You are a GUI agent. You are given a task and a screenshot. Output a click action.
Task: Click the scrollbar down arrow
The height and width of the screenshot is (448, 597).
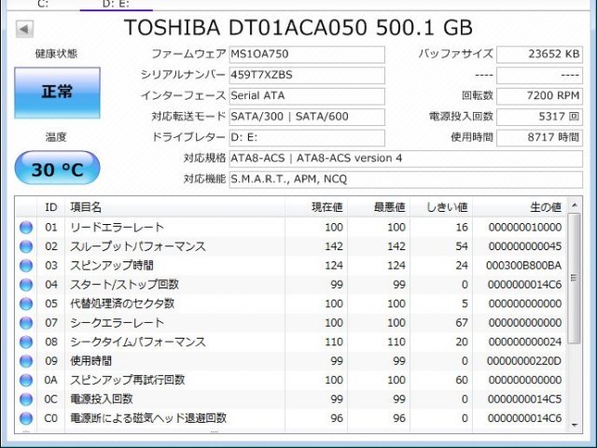click(x=575, y=426)
